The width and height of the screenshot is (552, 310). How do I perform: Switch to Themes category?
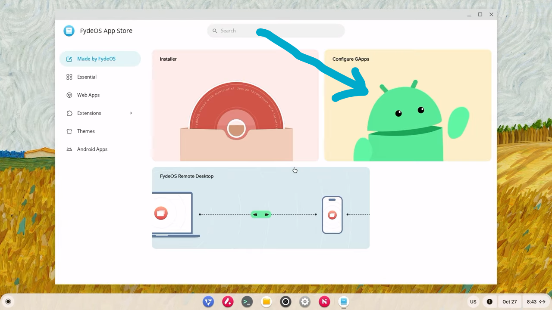coord(86,131)
